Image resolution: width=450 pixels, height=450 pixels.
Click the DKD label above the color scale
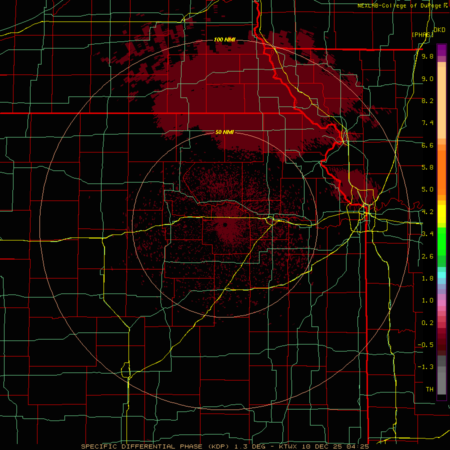[x=439, y=30]
